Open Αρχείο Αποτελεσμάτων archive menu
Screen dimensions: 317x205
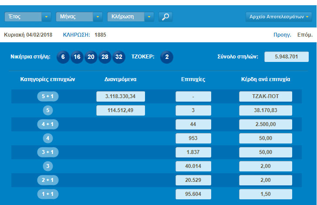coord(279,17)
